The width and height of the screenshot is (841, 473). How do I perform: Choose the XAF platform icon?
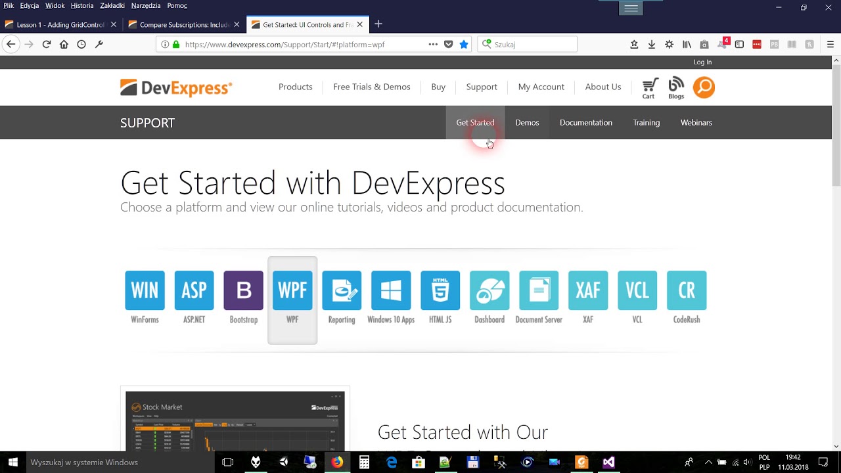click(x=588, y=290)
